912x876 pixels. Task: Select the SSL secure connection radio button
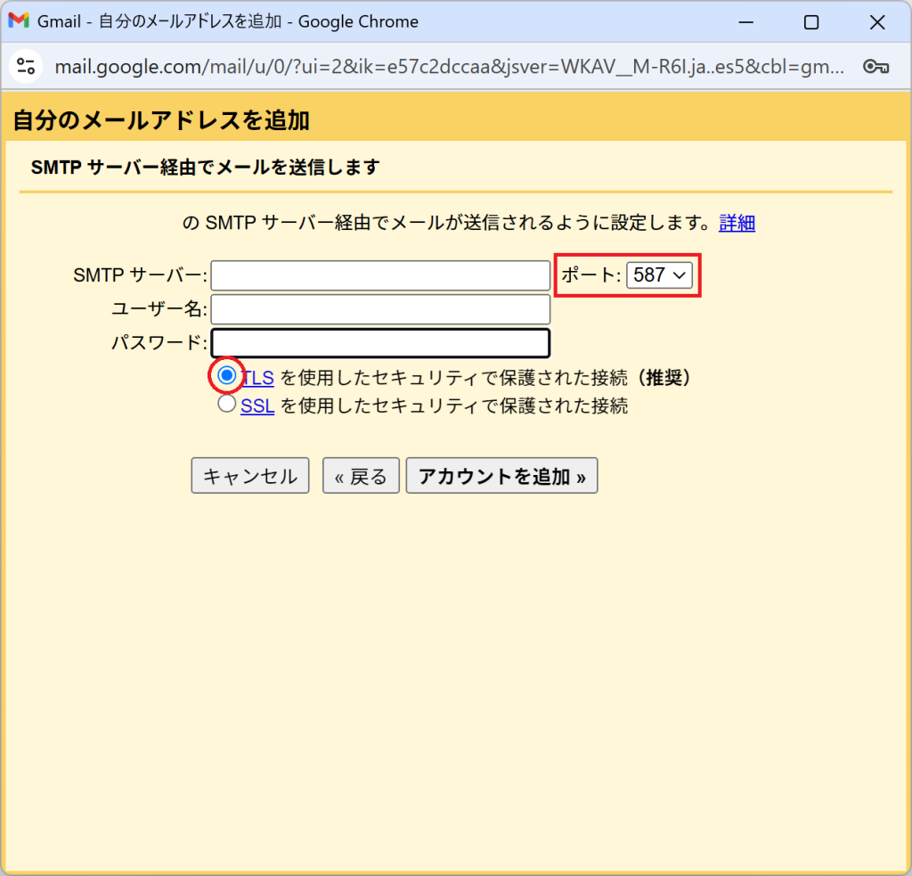(x=226, y=405)
